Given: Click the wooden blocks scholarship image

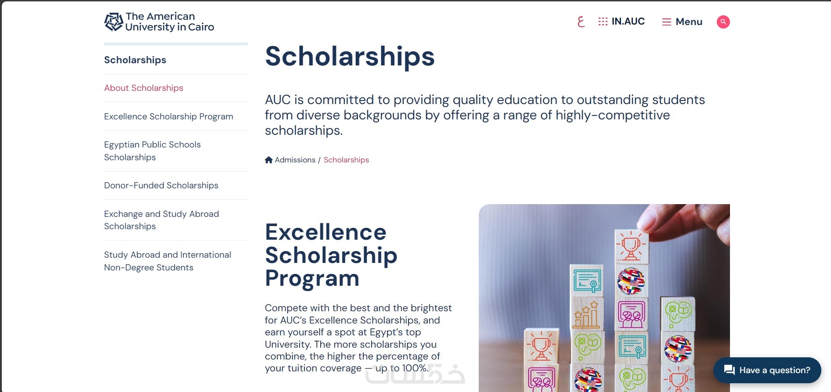Looking at the screenshot, I should [x=604, y=298].
